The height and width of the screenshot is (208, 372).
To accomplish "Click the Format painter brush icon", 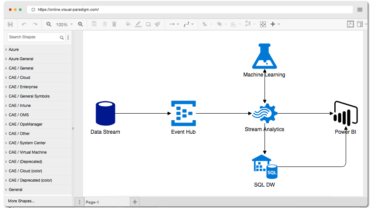I will pos(157,24).
